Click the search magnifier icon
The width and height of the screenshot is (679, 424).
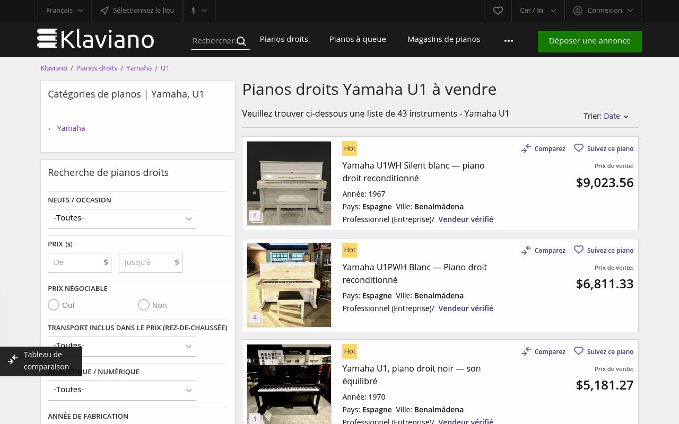(x=241, y=41)
